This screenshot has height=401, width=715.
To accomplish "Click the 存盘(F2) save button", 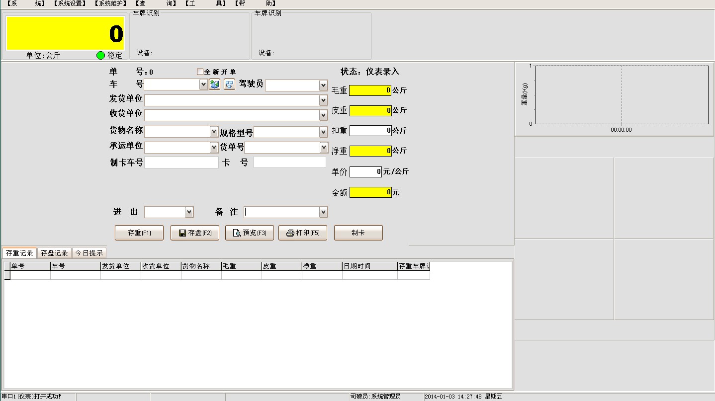I will tap(195, 233).
